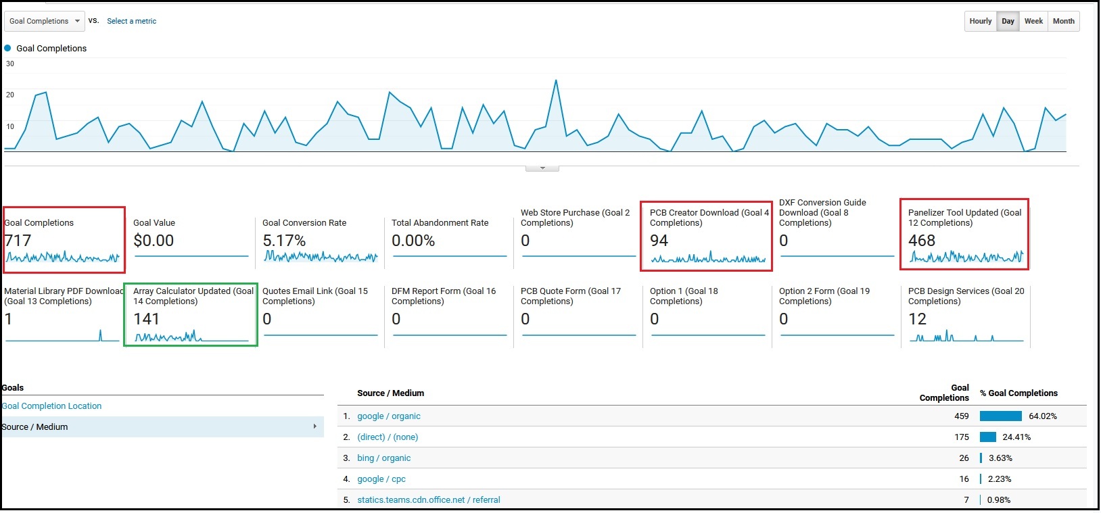Click Material Library PDF Download sparkline
1101x513 pixels.
tap(62, 335)
